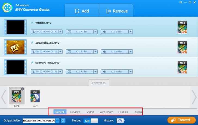Expand trim range dropdown for Wildlife.m4v
This screenshot has height=125, width=198.
click(x=60, y=32)
